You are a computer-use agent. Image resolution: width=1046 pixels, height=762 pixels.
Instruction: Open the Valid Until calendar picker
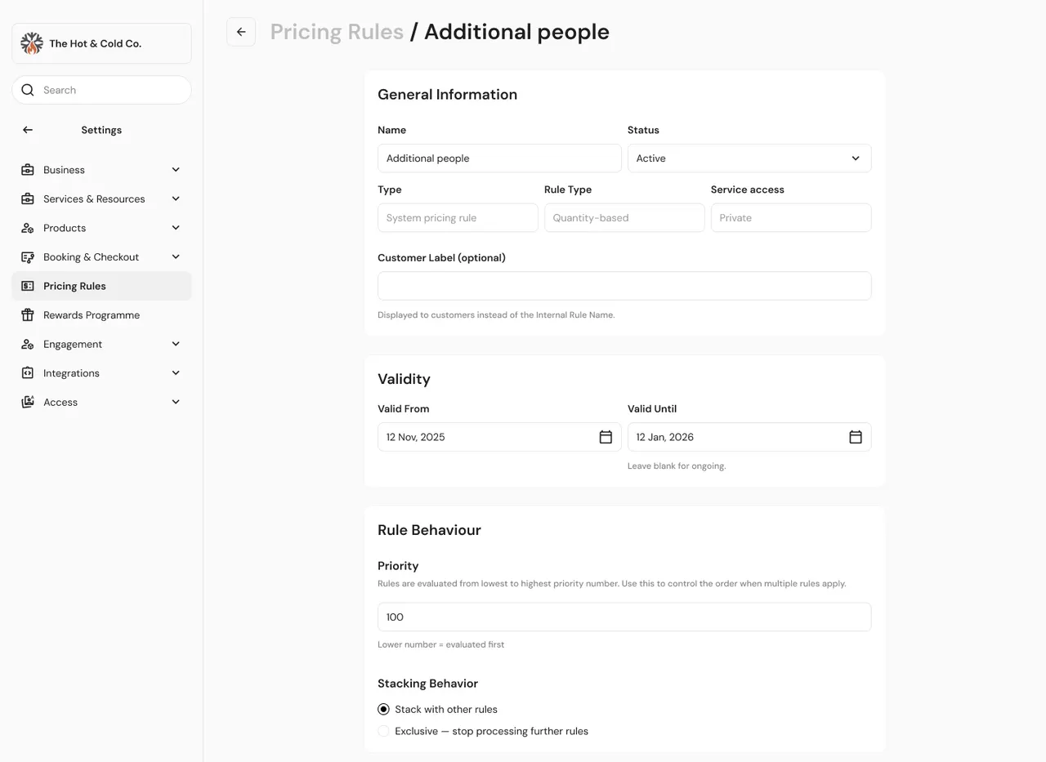coord(856,437)
